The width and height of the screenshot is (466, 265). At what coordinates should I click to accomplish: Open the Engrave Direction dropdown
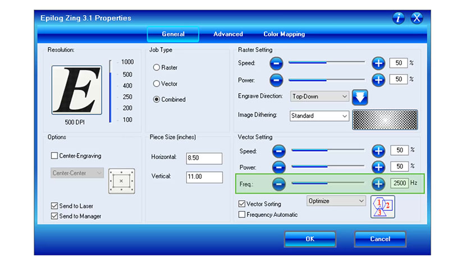319,96
